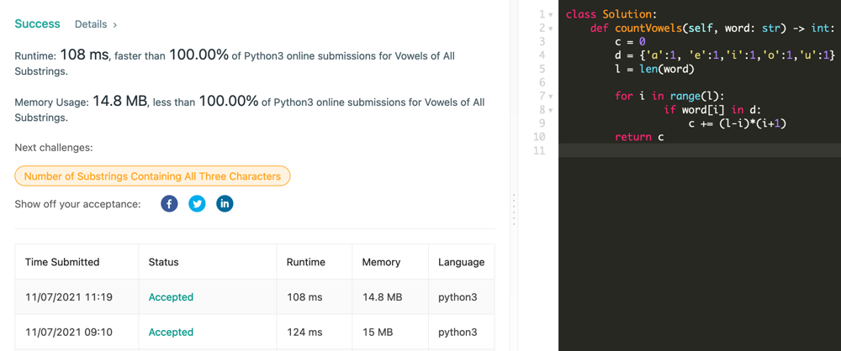Screen dimensions: 841x351
Task: Open the submission Details link
Action: point(96,24)
